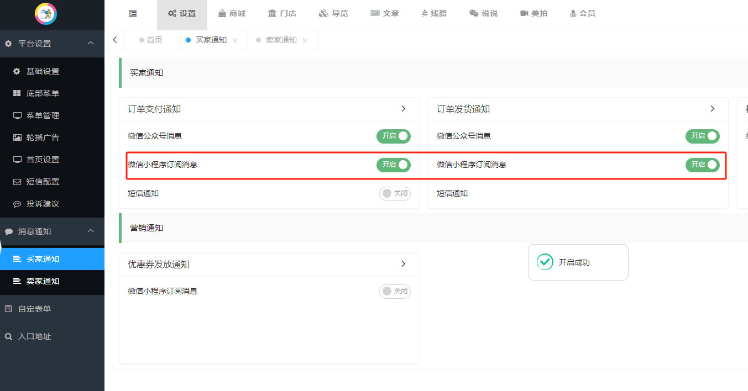Click the picture icon beside 轮播广告

click(x=17, y=138)
